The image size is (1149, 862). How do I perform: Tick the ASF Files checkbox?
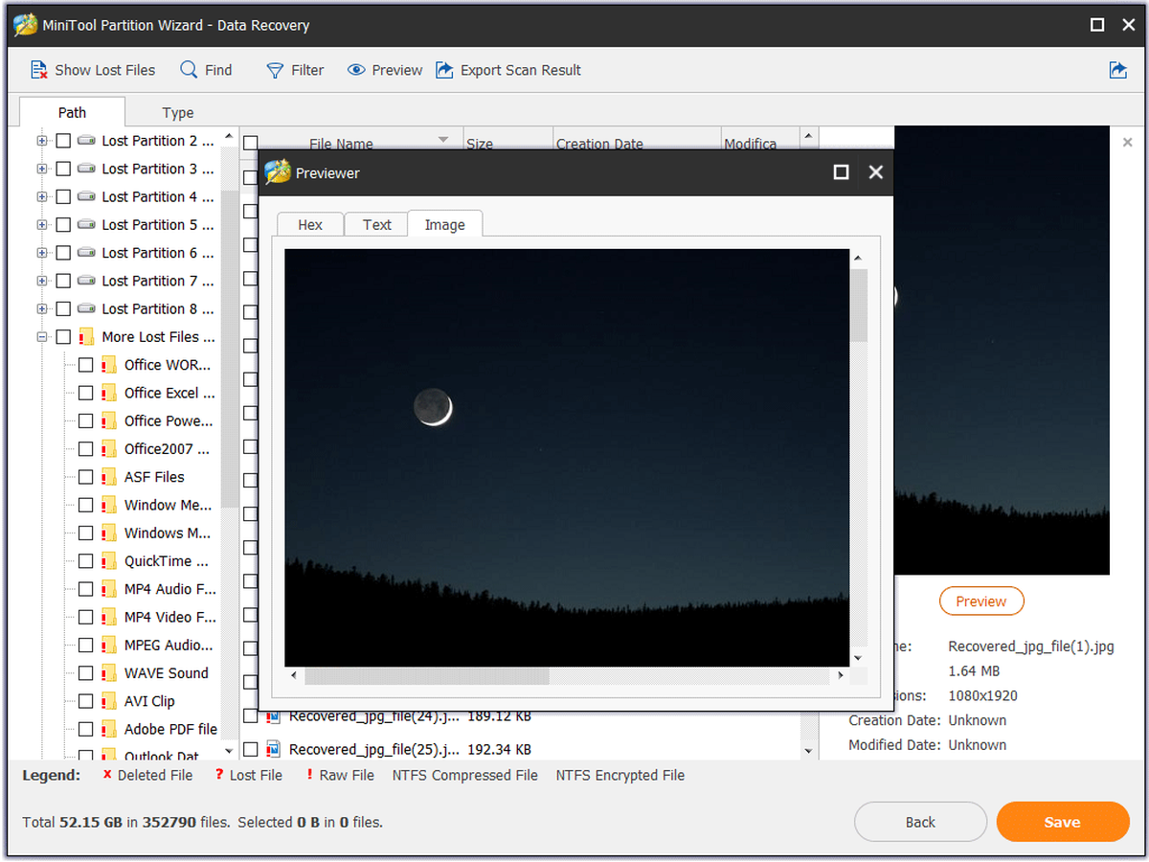(86, 477)
